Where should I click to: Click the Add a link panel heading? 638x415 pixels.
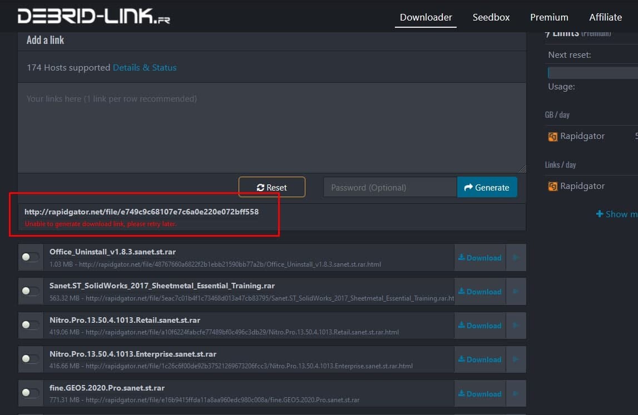click(x=45, y=40)
